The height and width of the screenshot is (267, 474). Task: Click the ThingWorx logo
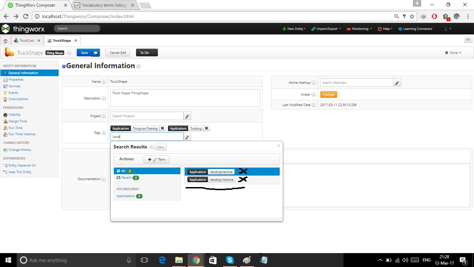[x=23, y=29]
